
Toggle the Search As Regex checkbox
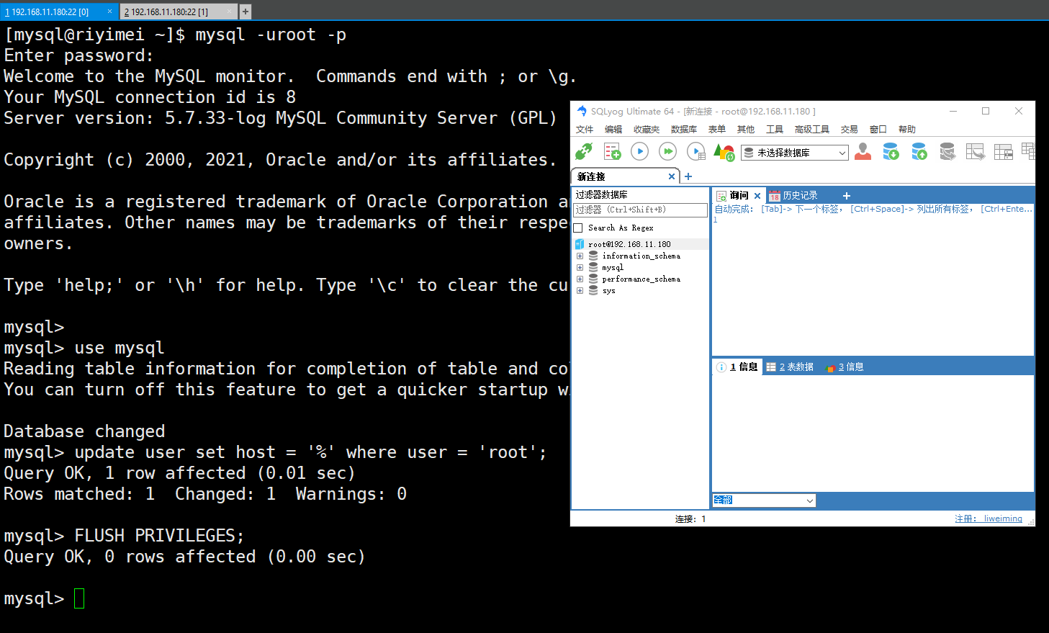(x=578, y=228)
